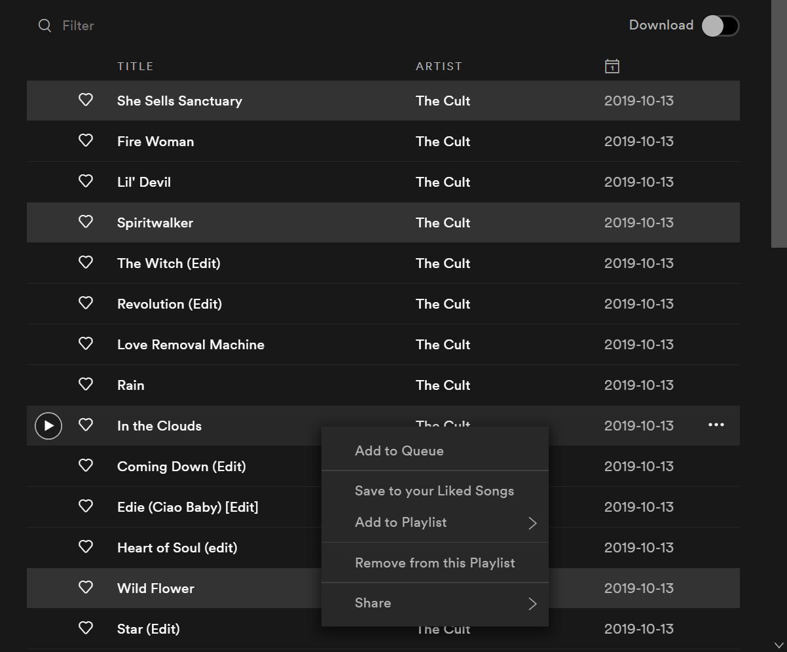Sort by the date added calendar icon

coord(612,66)
